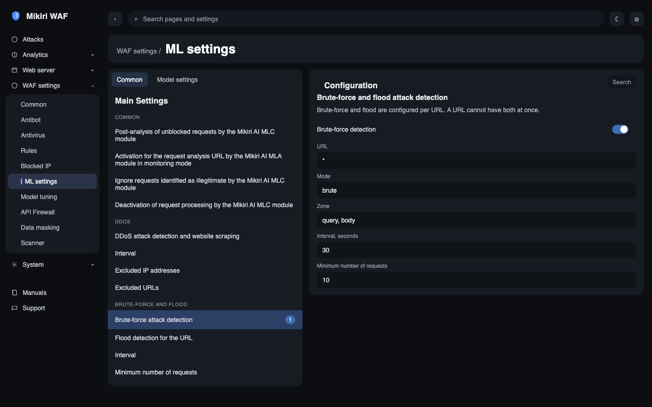Screen dimensions: 652x407
Task: Click the System gear icon in sidebar
Action: point(14,265)
